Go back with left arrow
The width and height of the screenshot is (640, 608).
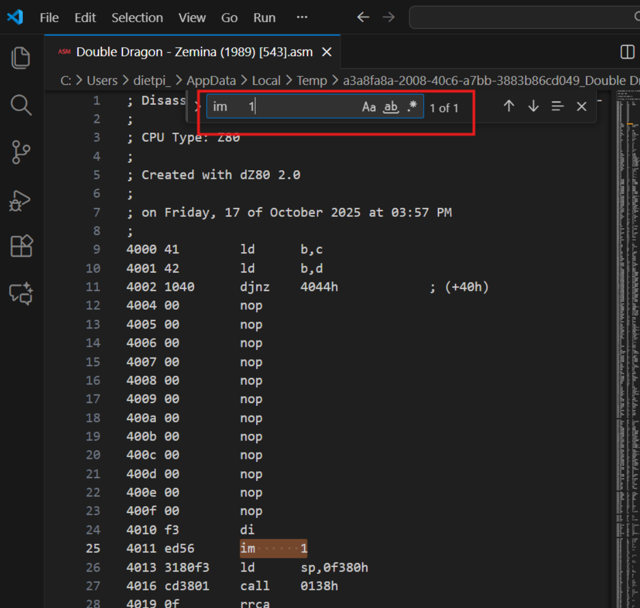click(363, 17)
